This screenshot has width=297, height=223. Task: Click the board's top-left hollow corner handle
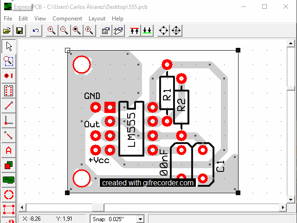[x=67, y=50]
